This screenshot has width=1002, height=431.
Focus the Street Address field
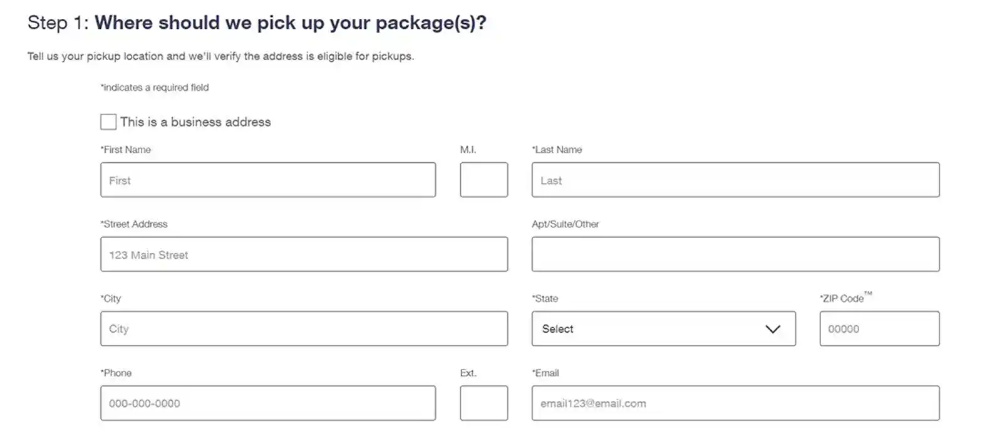pos(304,254)
